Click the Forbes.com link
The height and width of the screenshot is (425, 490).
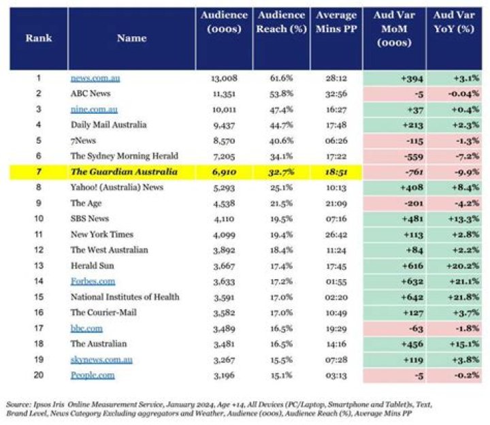[x=93, y=281]
